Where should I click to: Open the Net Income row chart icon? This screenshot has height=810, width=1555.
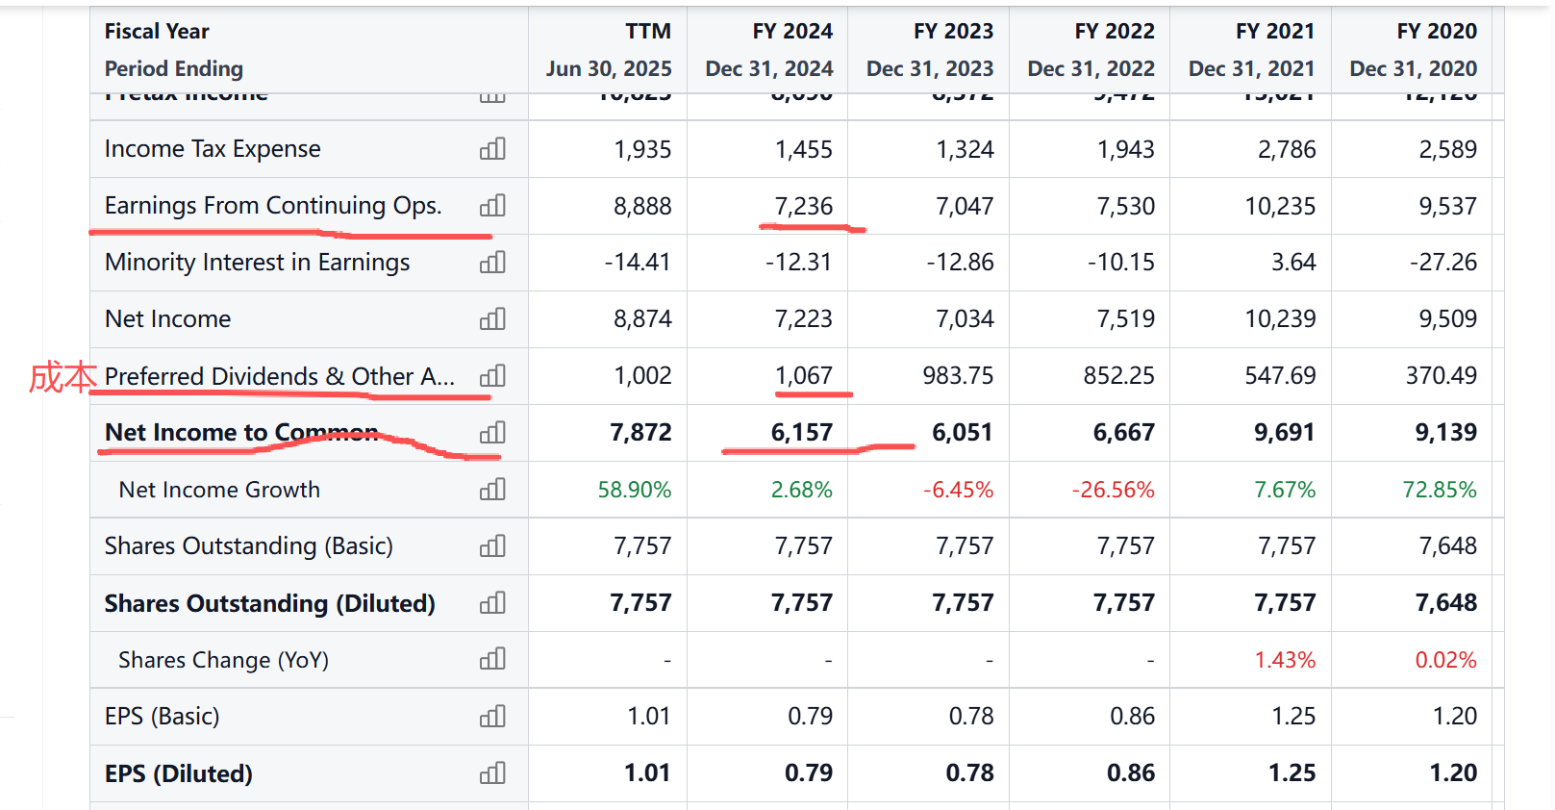492,319
